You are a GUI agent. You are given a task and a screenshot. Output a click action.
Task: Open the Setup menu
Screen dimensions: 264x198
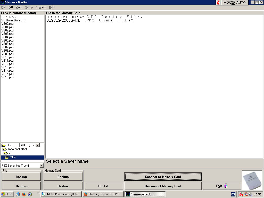[29, 7]
